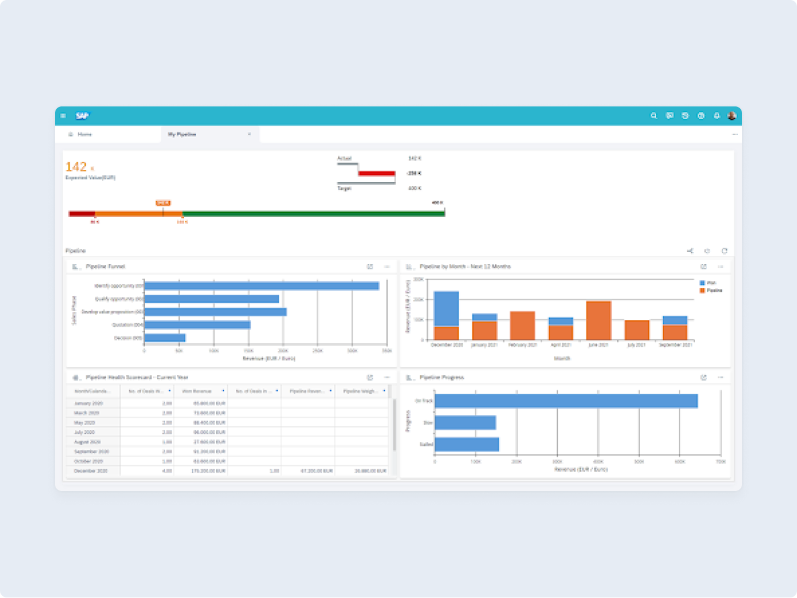Open Pipeline Revenue column header menu
797x598 pixels.
coord(330,391)
